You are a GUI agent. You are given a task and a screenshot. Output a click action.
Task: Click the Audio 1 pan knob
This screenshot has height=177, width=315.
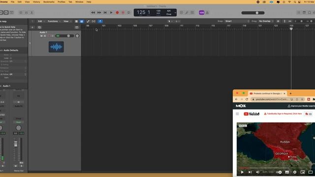[77, 36]
